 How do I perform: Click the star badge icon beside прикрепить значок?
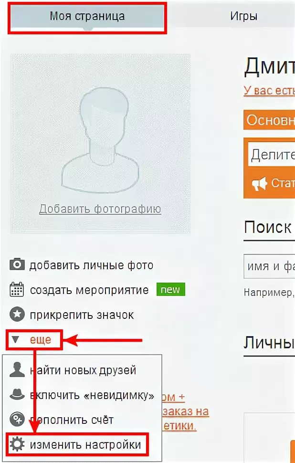(x=17, y=315)
